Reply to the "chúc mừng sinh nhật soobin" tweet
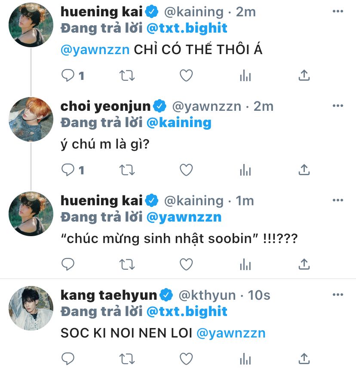The height and width of the screenshot is (368, 356). [68, 265]
